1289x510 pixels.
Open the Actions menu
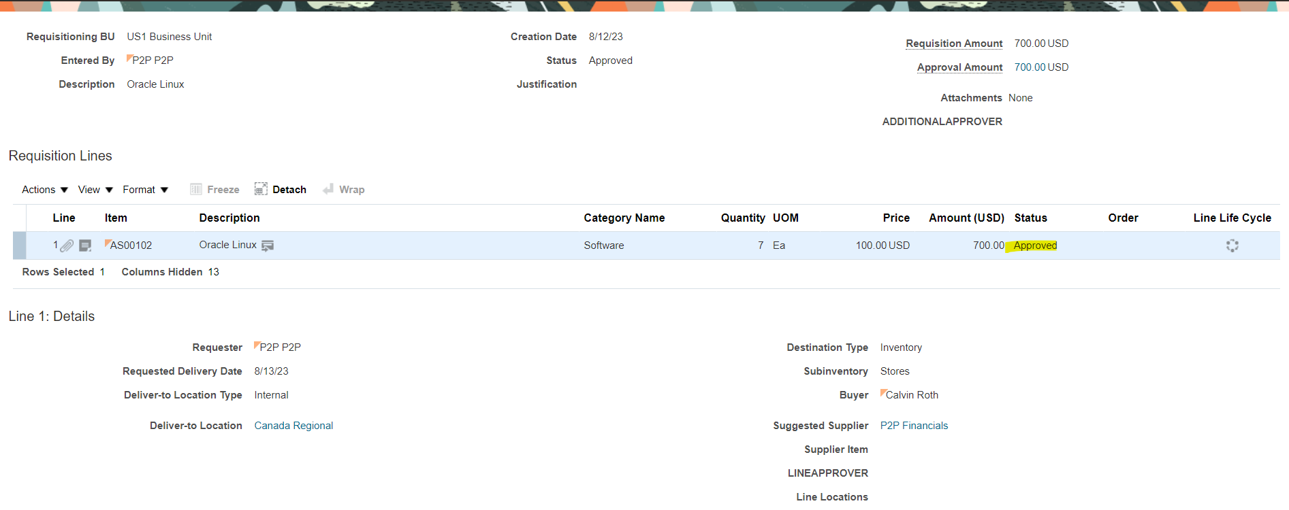(45, 190)
